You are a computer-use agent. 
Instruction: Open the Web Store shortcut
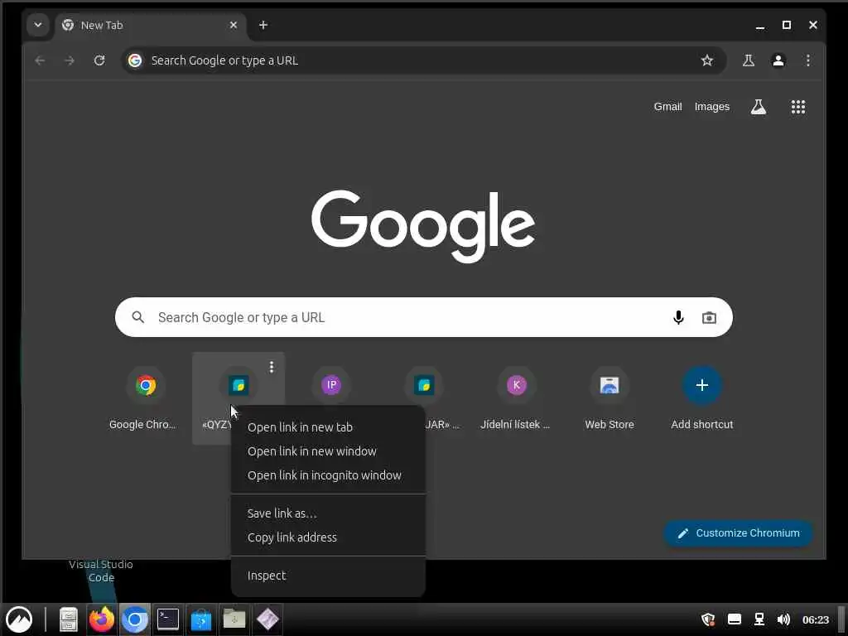point(609,398)
